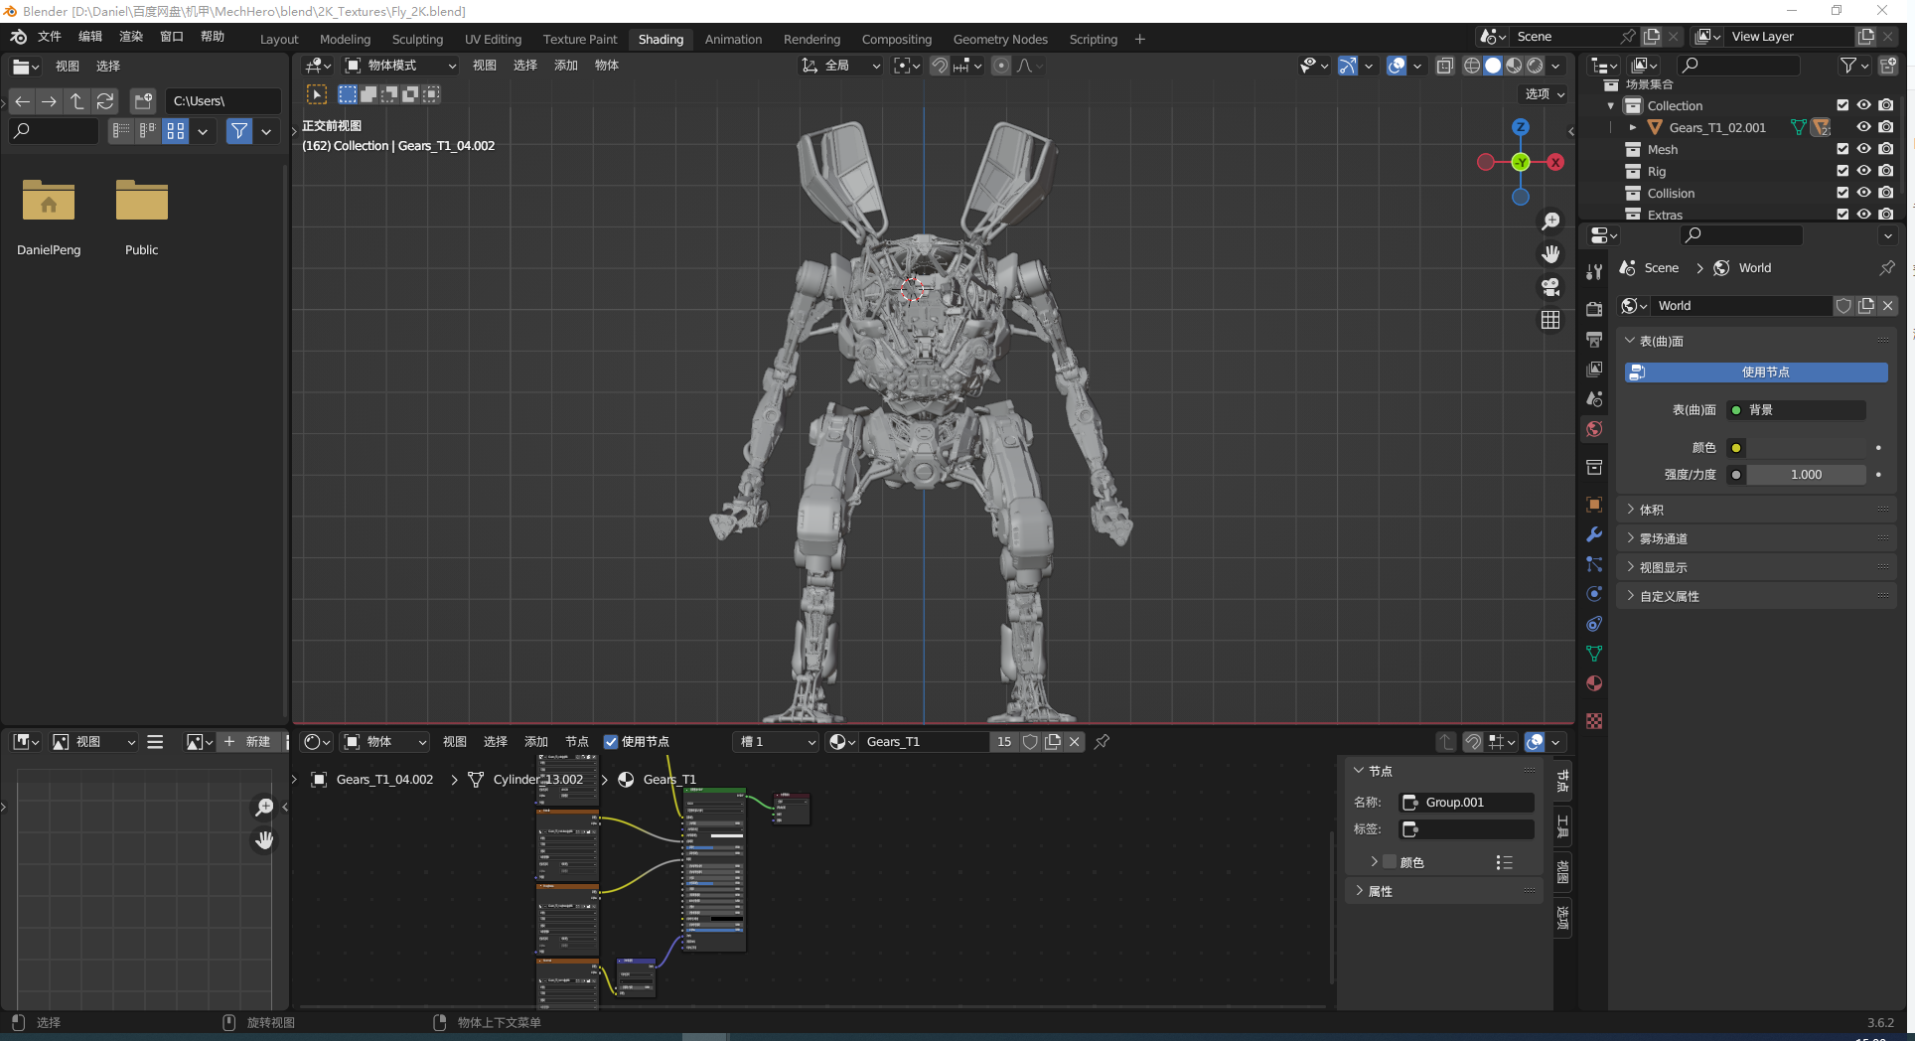The image size is (1915, 1041).
Task: Switch to orthographic grid view icon
Action: pos(1549,320)
